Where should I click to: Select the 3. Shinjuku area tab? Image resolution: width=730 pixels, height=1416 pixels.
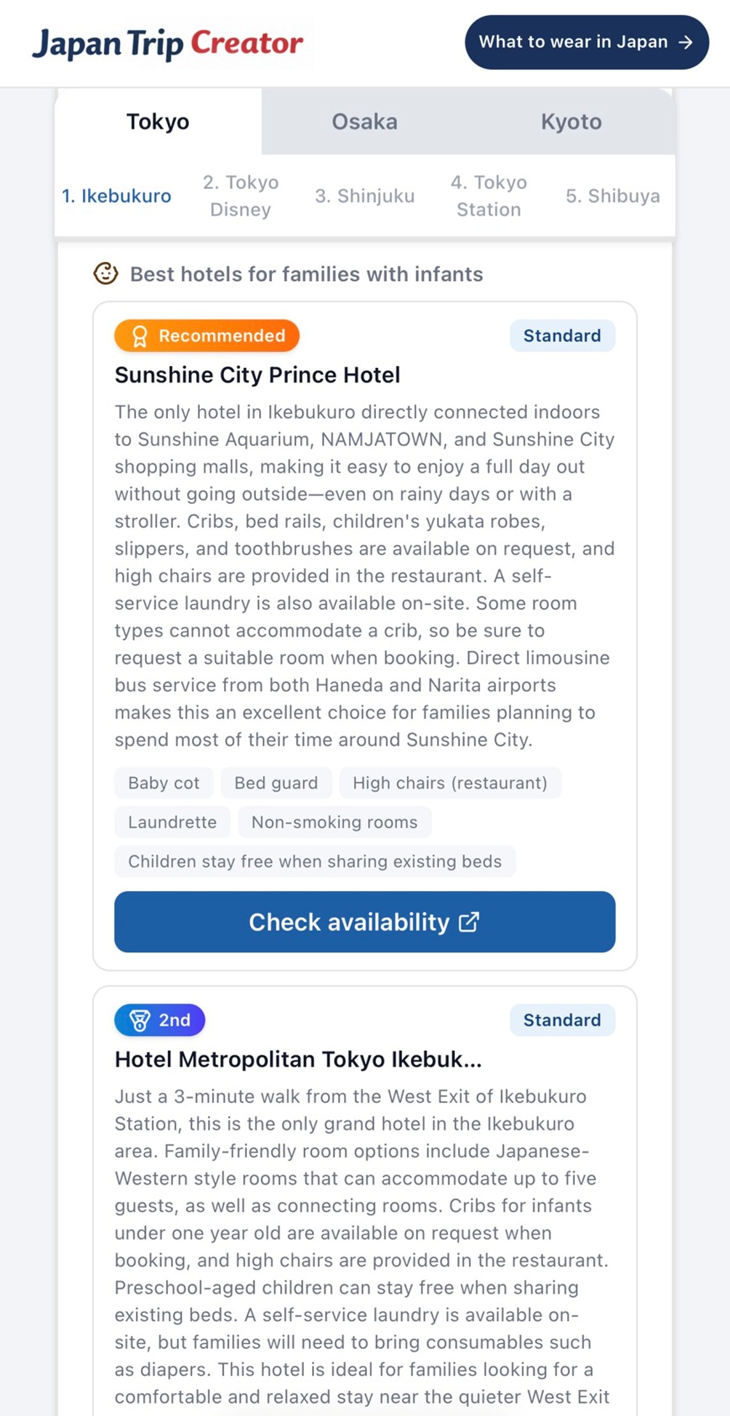[365, 196]
